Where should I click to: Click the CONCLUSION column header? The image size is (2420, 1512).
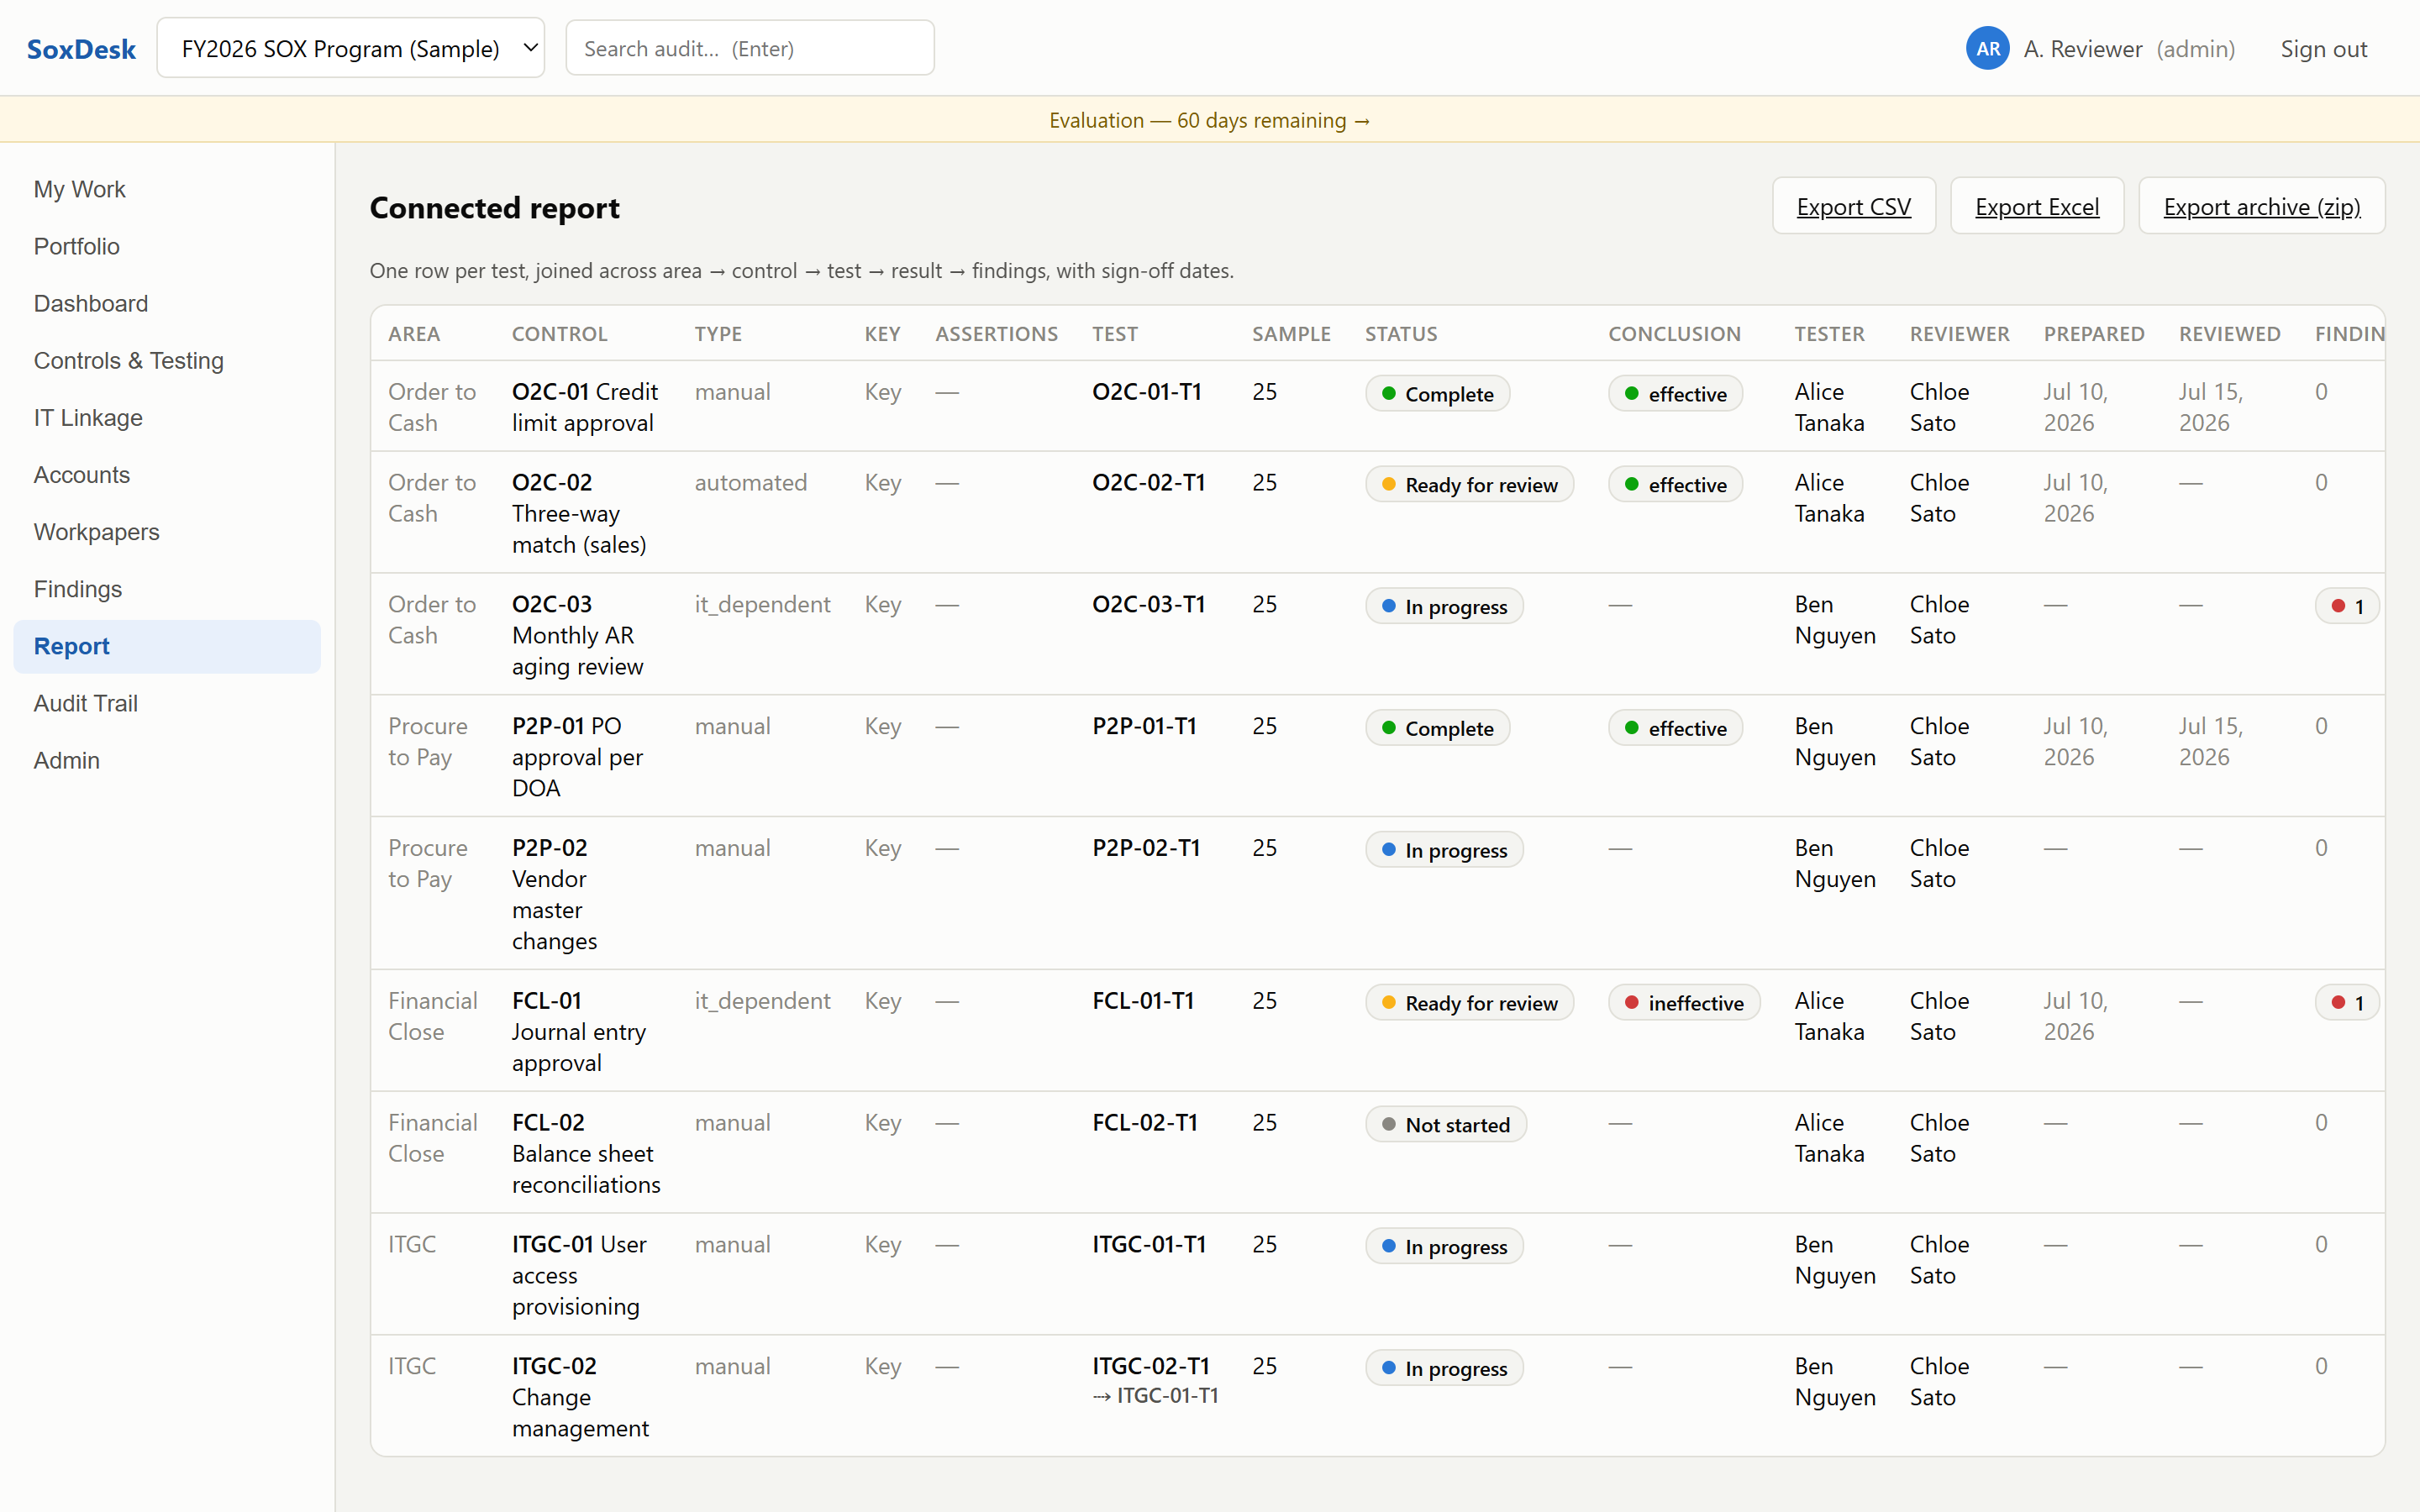pos(1674,334)
